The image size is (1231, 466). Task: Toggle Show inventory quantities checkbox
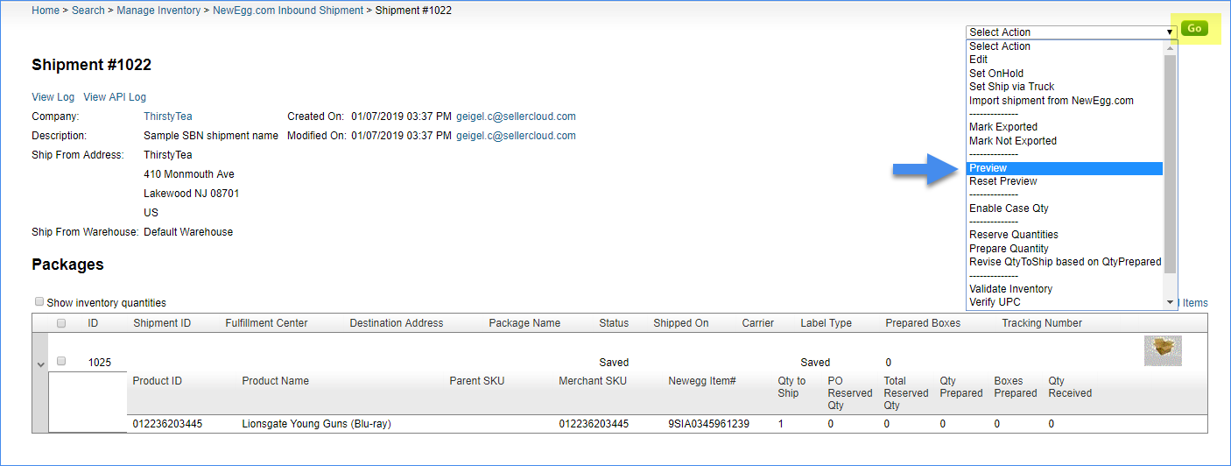39,302
